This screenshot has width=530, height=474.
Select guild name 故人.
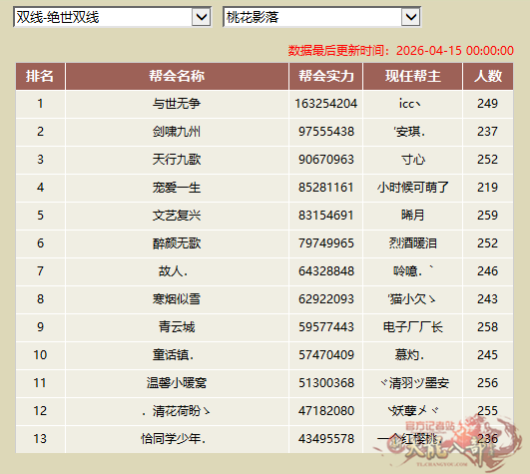point(173,271)
